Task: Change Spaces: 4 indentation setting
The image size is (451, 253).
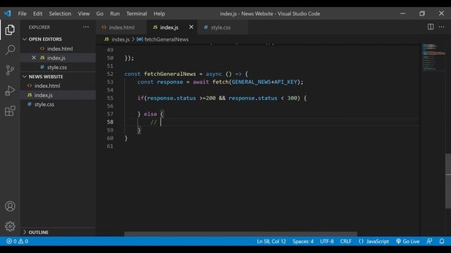Action: 303,241
